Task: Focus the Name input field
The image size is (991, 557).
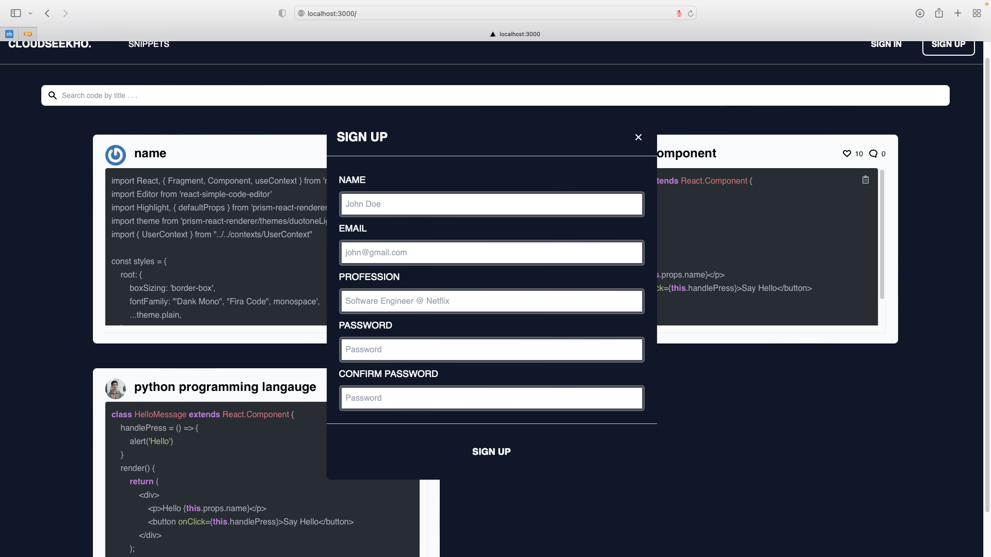Action: pos(491,204)
